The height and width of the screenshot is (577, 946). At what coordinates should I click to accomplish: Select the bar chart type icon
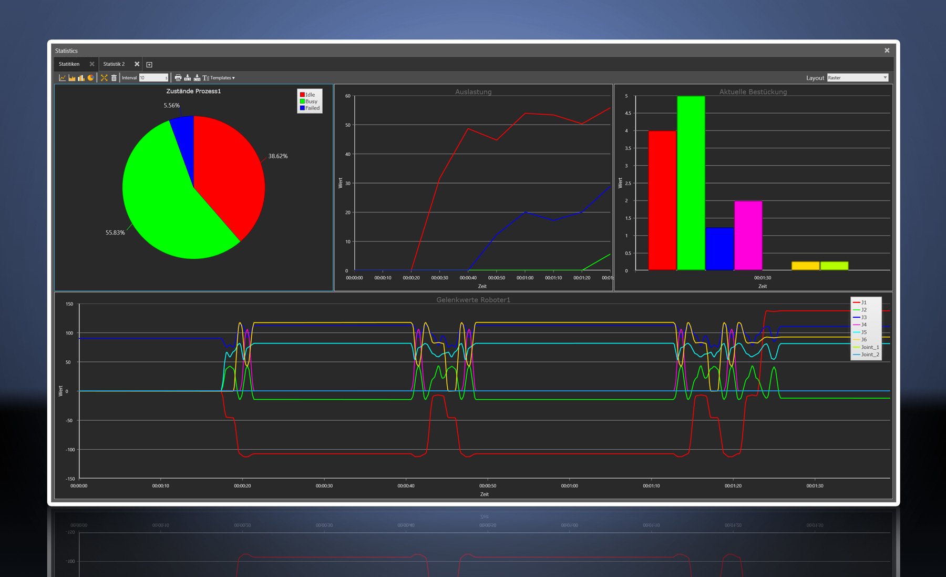tap(81, 78)
